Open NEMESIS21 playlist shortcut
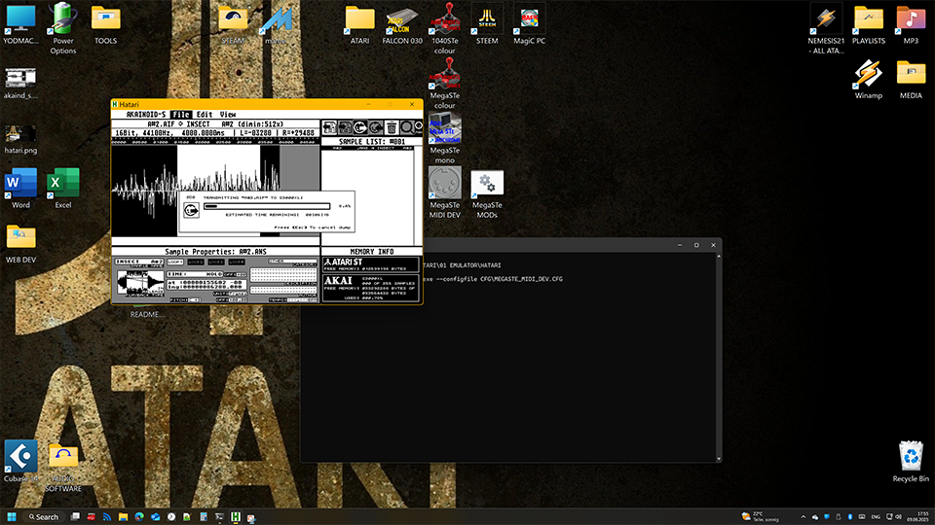The width and height of the screenshot is (935, 525). click(826, 28)
